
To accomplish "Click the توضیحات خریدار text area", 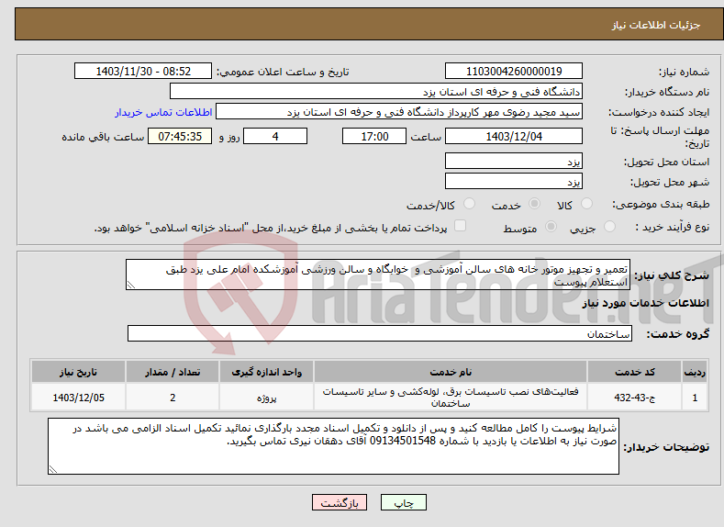I will pyautogui.click(x=333, y=446).
